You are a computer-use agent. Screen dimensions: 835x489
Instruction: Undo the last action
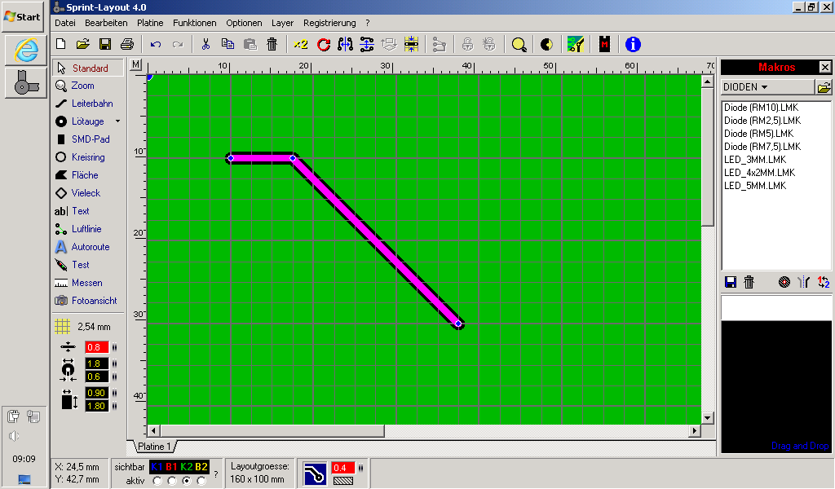(156, 44)
